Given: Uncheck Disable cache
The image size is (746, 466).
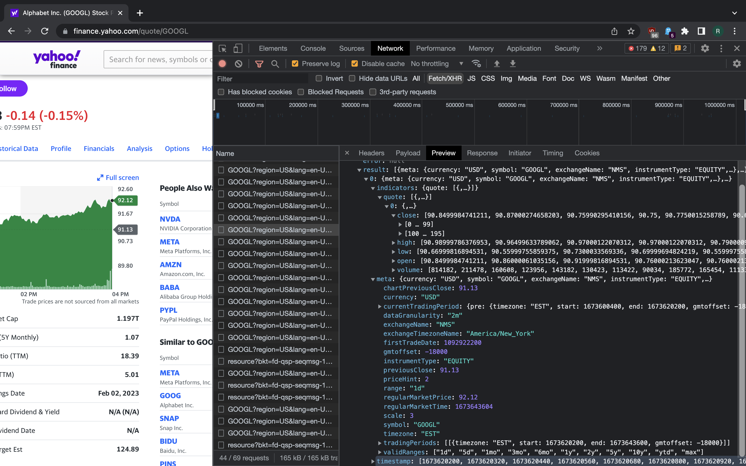Looking at the screenshot, I should click(355, 64).
